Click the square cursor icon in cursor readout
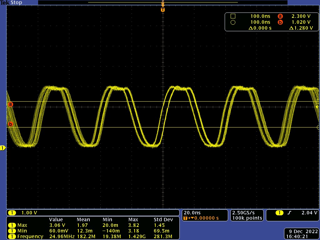The height and width of the screenshot is (240, 320). click(x=233, y=16)
